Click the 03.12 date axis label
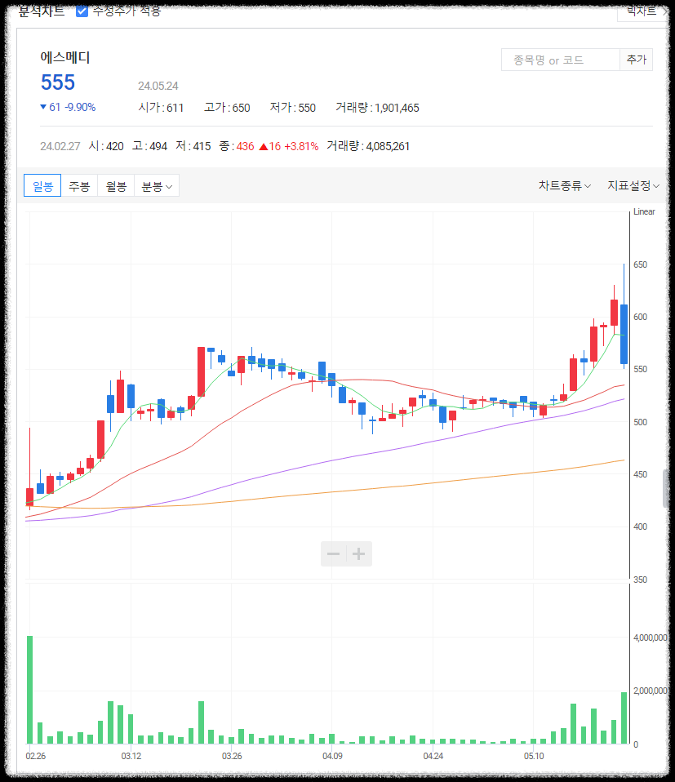 (x=131, y=756)
